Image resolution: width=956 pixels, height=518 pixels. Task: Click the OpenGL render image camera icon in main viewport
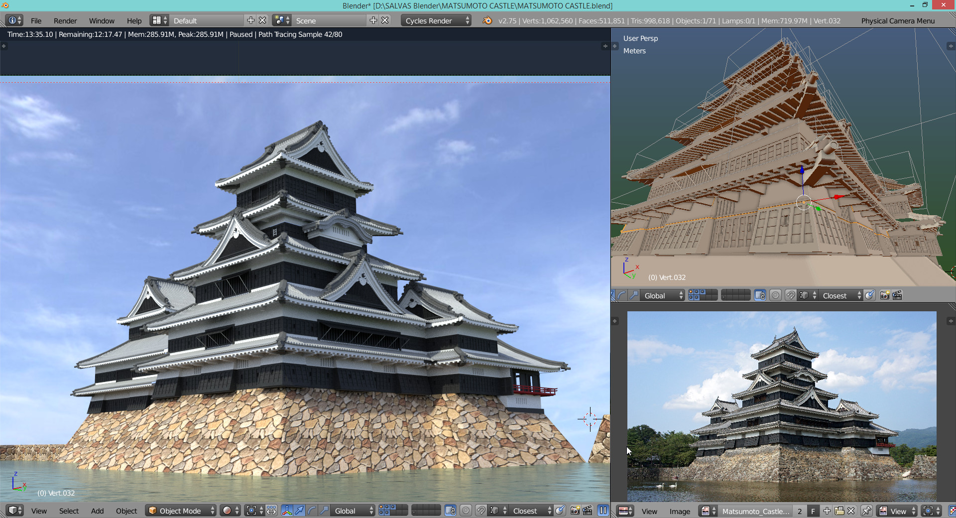click(575, 511)
